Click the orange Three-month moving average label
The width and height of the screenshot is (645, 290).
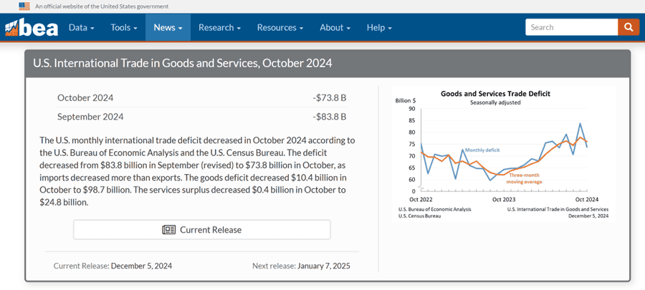click(x=525, y=178)
